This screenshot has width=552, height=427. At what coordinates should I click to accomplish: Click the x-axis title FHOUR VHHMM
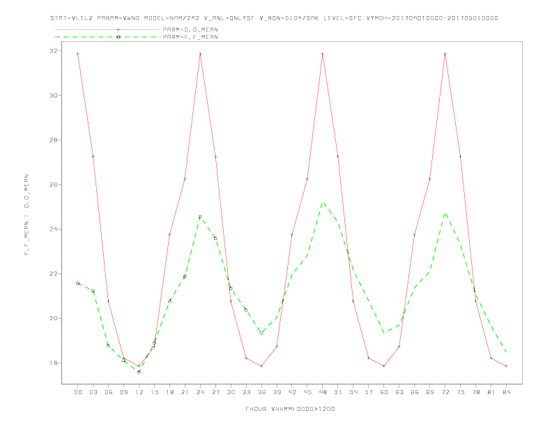[x=290, y=409]
